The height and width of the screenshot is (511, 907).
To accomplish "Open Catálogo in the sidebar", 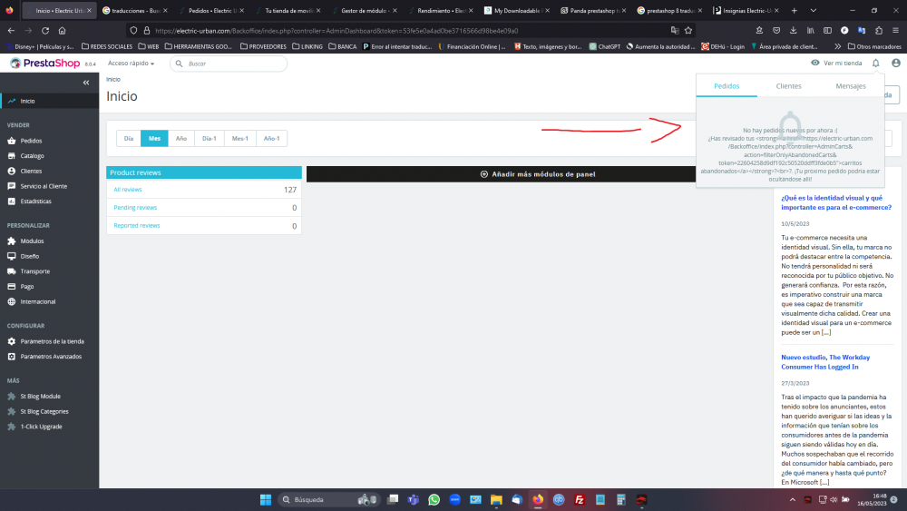I will (x=32, y=156).
